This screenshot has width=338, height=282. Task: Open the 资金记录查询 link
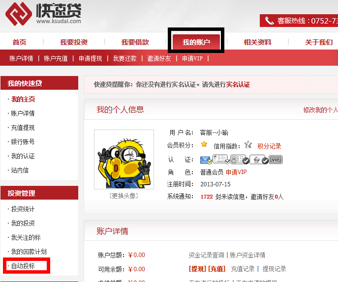[x=206, y=255]
